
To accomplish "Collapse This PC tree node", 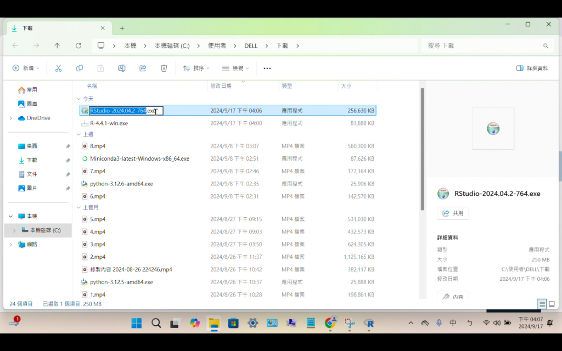I will tap(10, 216).
